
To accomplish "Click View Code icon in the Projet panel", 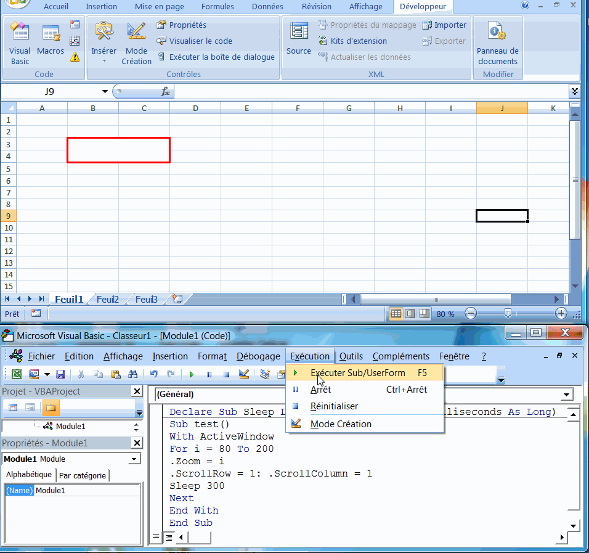I will (x=13, y=408).
